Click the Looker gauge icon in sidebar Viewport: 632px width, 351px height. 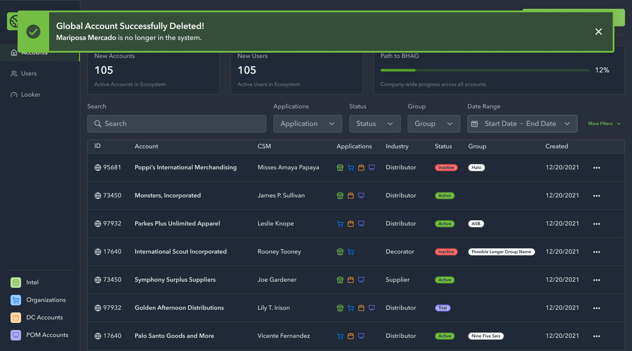coord(14,95)
